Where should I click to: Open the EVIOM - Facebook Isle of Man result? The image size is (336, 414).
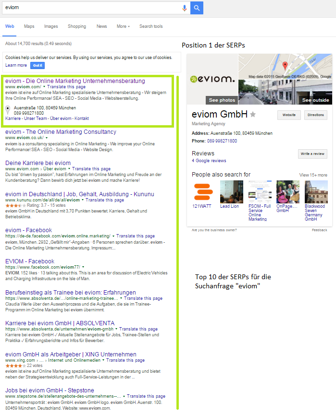[30, 261]
